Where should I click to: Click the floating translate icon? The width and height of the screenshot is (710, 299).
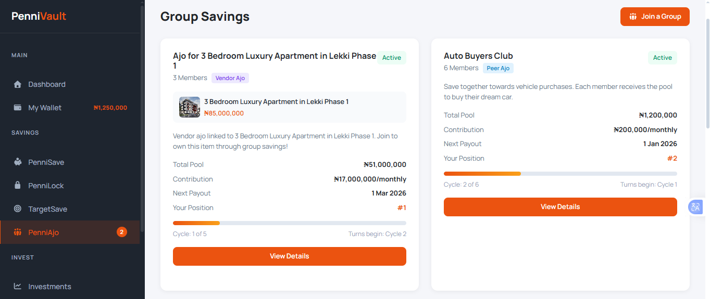[x=695, y=207]
